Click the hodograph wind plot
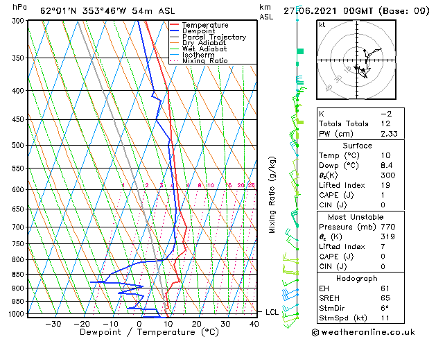 [x=356, y=60]
